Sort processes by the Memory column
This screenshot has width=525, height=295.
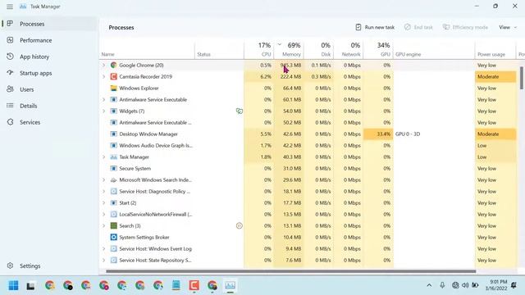pyautogui.click(x=289, y=49)
